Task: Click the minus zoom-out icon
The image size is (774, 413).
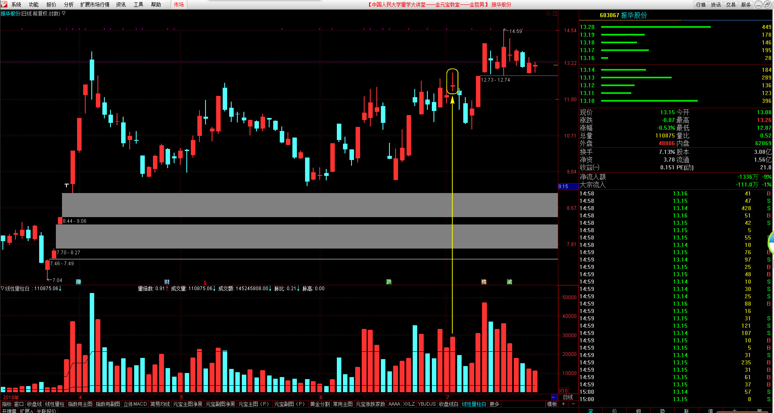Action: (573, 404)
